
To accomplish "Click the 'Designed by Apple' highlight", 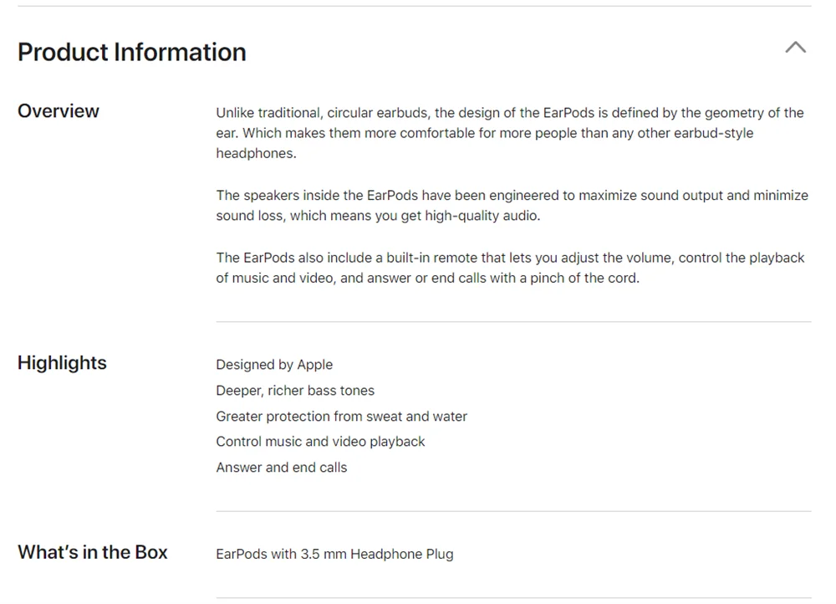I will (274, 365).
